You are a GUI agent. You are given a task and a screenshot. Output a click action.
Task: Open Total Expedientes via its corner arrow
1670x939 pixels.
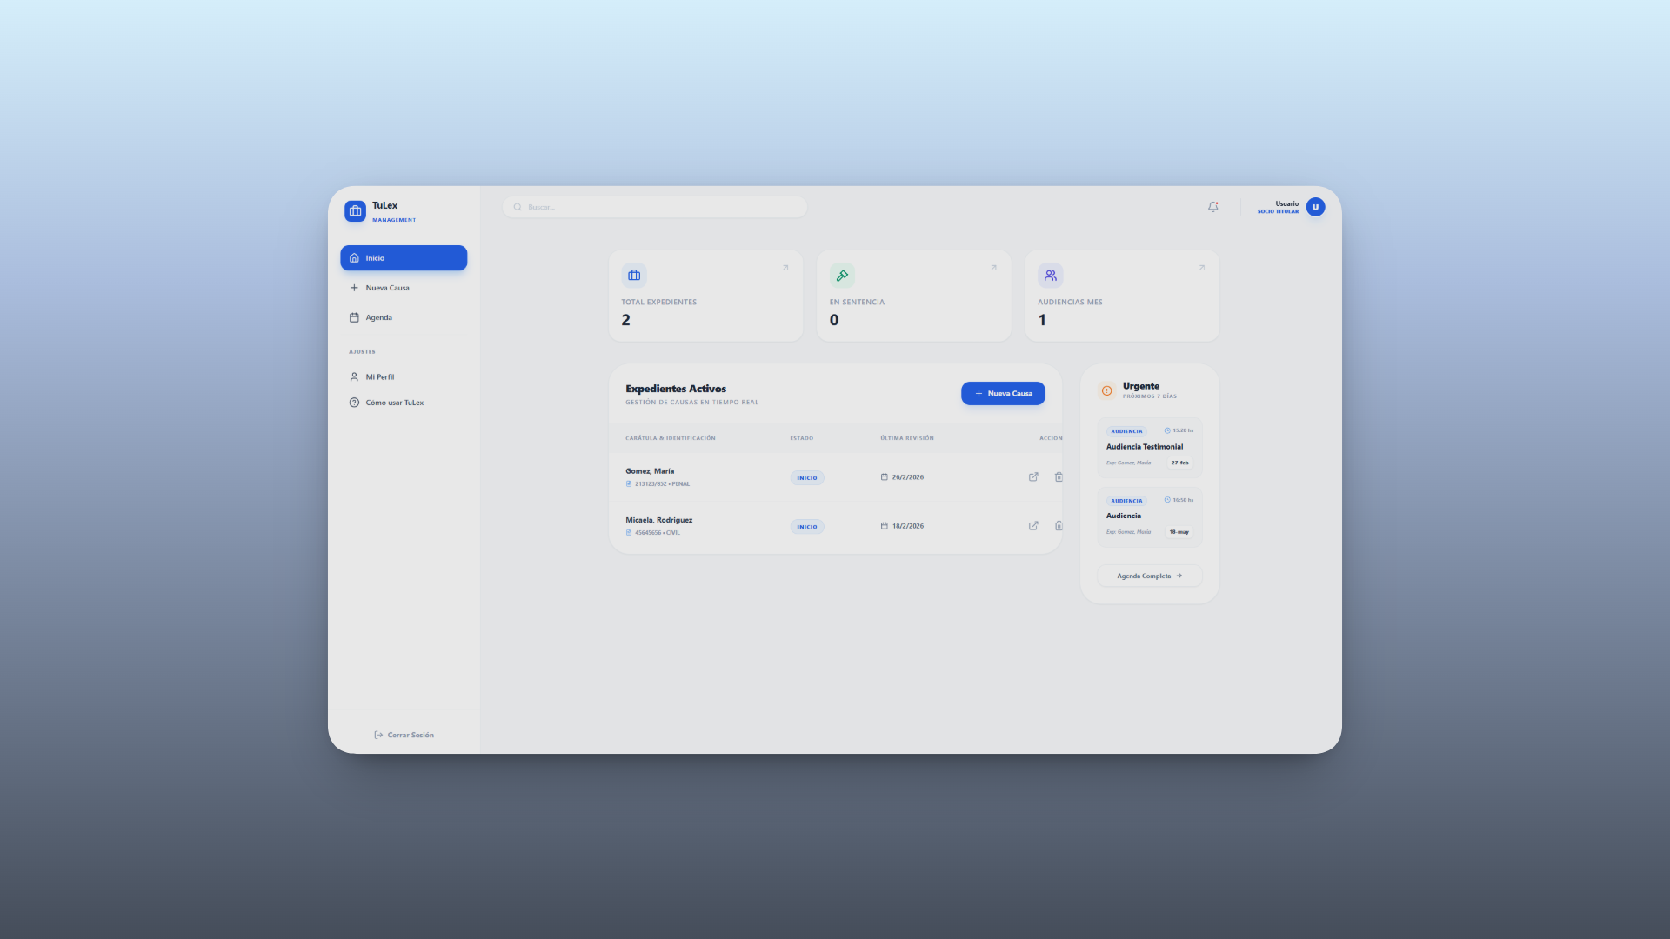[785, 268]
